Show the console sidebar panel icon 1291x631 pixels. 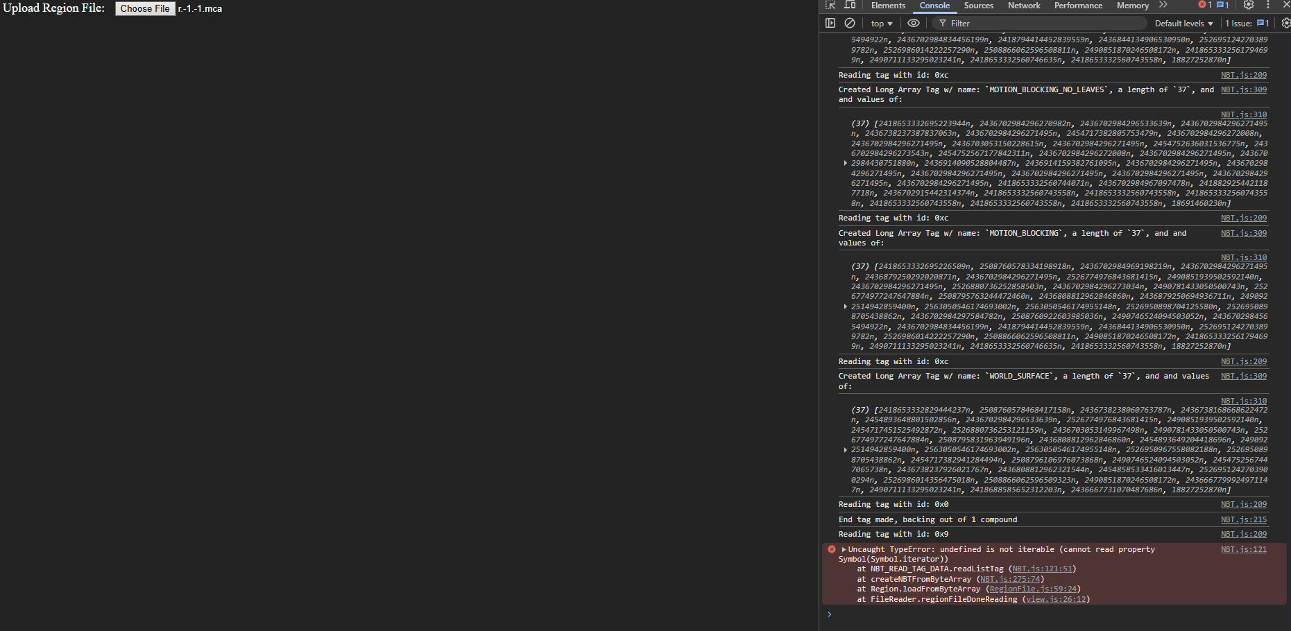tap(830, 24)
